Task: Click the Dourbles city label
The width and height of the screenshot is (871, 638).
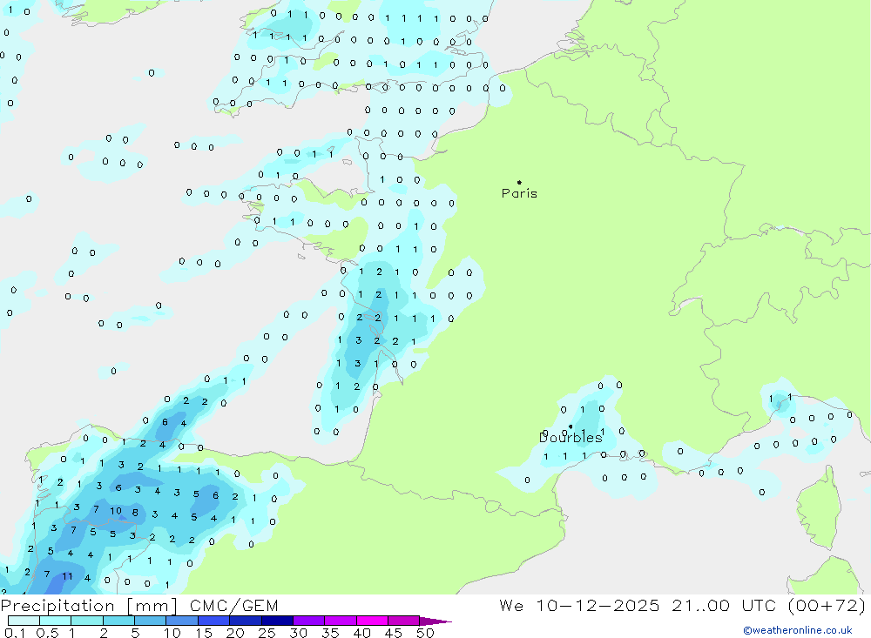Action: [x=571, y=438]
